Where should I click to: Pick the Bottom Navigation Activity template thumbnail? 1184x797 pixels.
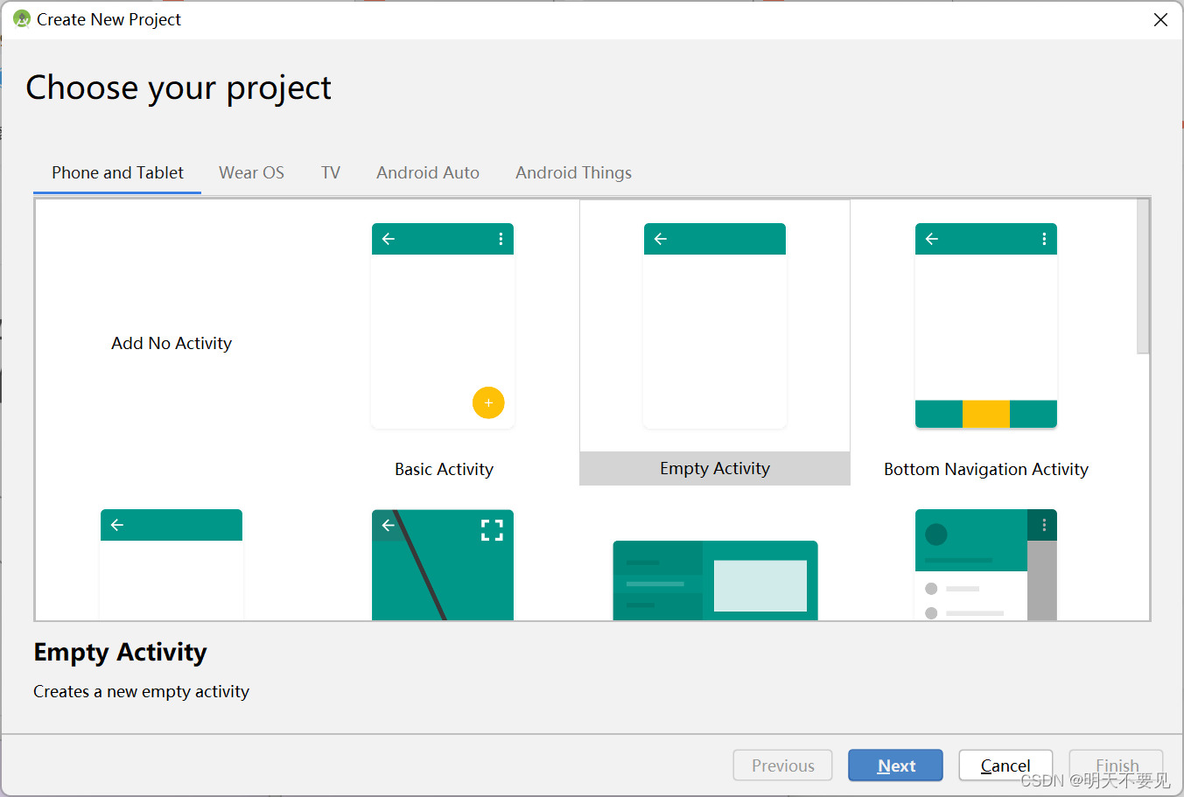coord(986,325)
